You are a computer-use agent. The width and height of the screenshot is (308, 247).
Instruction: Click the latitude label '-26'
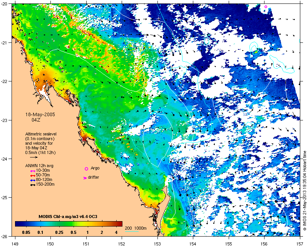[x=4, y=236]
